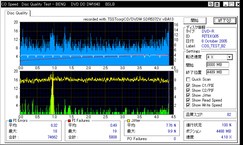
Task: Minimize the CD Speed window
Action: (x=226, y=4)
